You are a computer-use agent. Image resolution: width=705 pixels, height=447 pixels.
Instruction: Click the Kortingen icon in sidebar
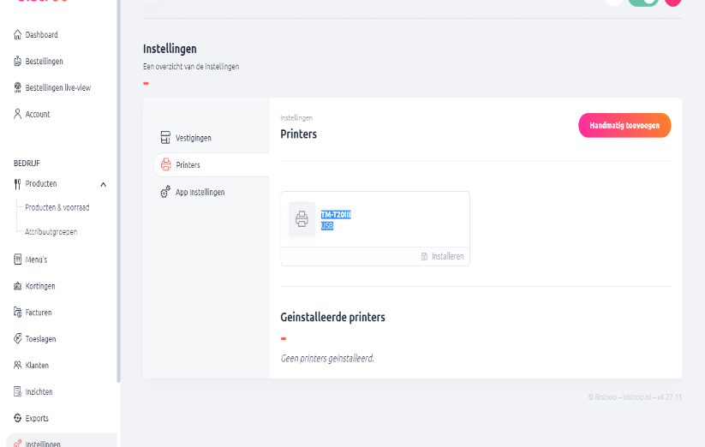coord(17,286)
